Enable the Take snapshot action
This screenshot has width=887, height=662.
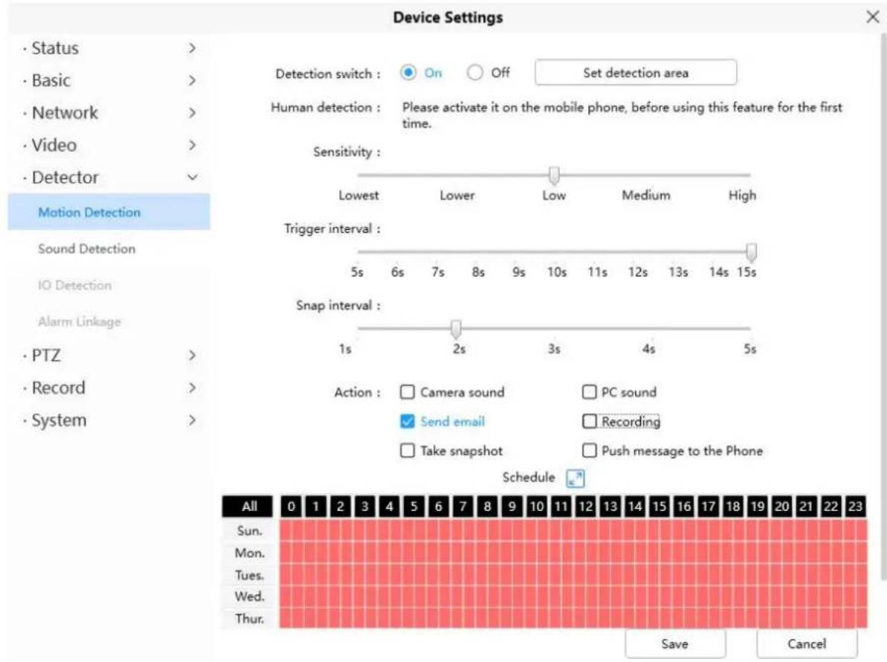(x=407, y=451)
